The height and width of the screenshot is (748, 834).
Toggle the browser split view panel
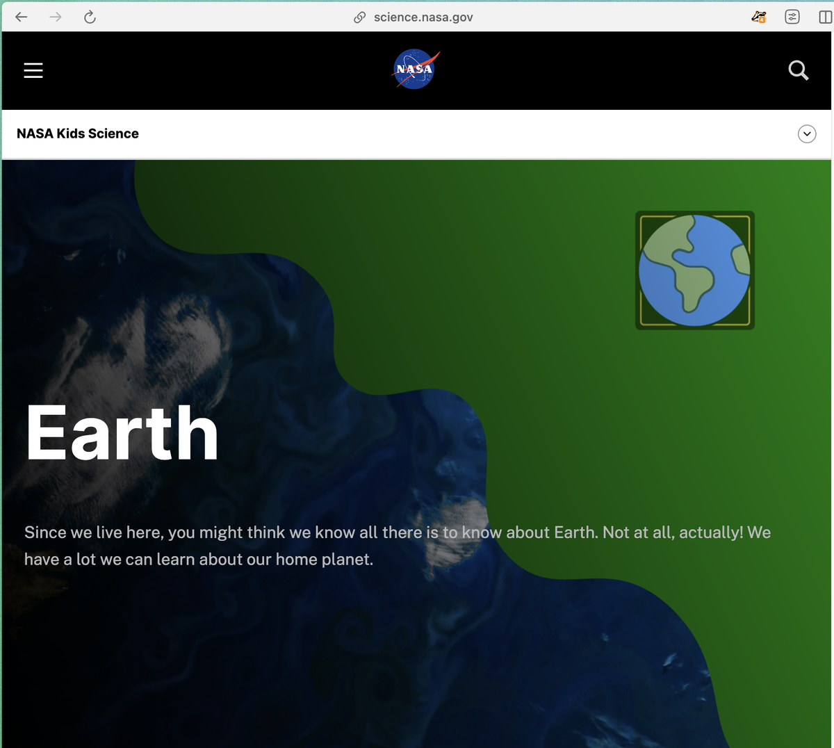(x=825, y=17)
